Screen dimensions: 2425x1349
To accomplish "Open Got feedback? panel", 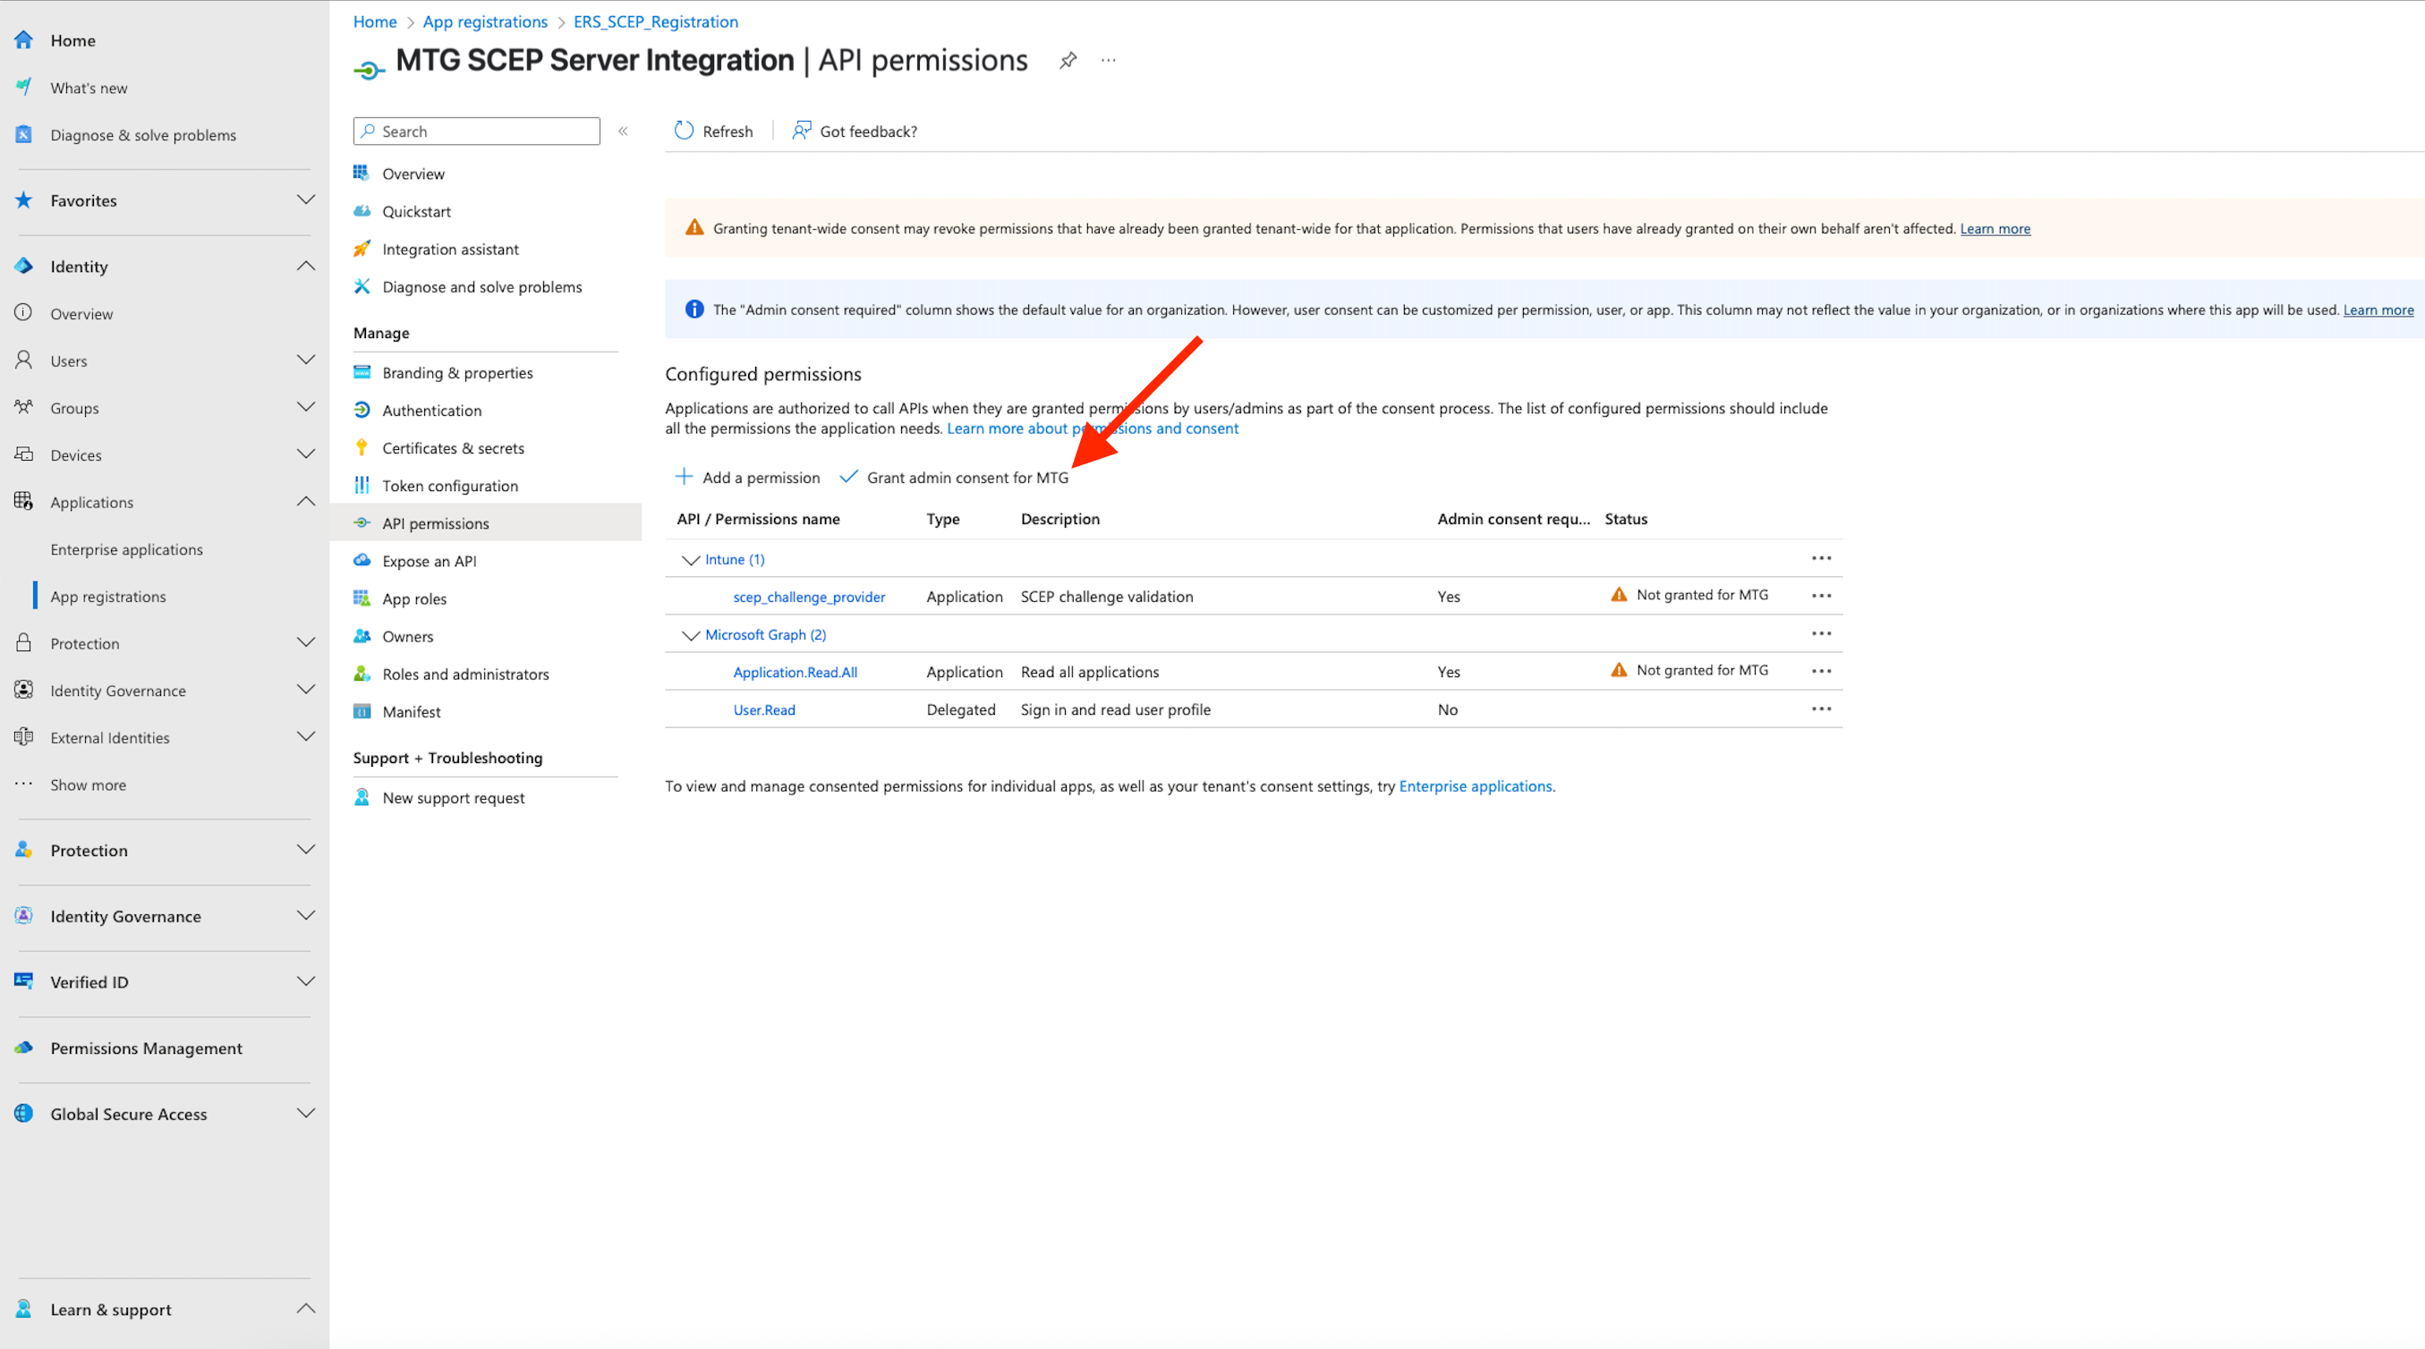I will 855,131.
